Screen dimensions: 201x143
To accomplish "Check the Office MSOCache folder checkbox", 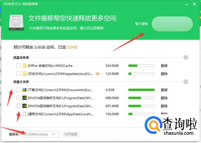I will [x=18, y=66].
